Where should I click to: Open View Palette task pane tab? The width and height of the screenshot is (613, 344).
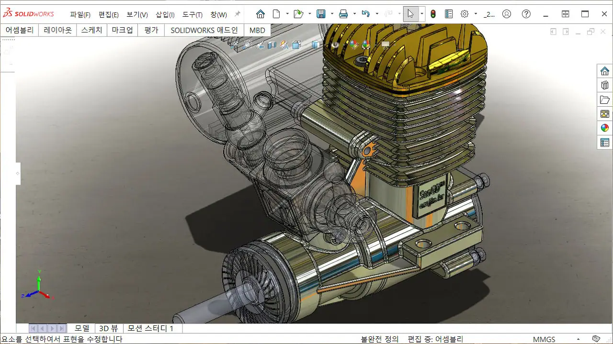point(605,114)
